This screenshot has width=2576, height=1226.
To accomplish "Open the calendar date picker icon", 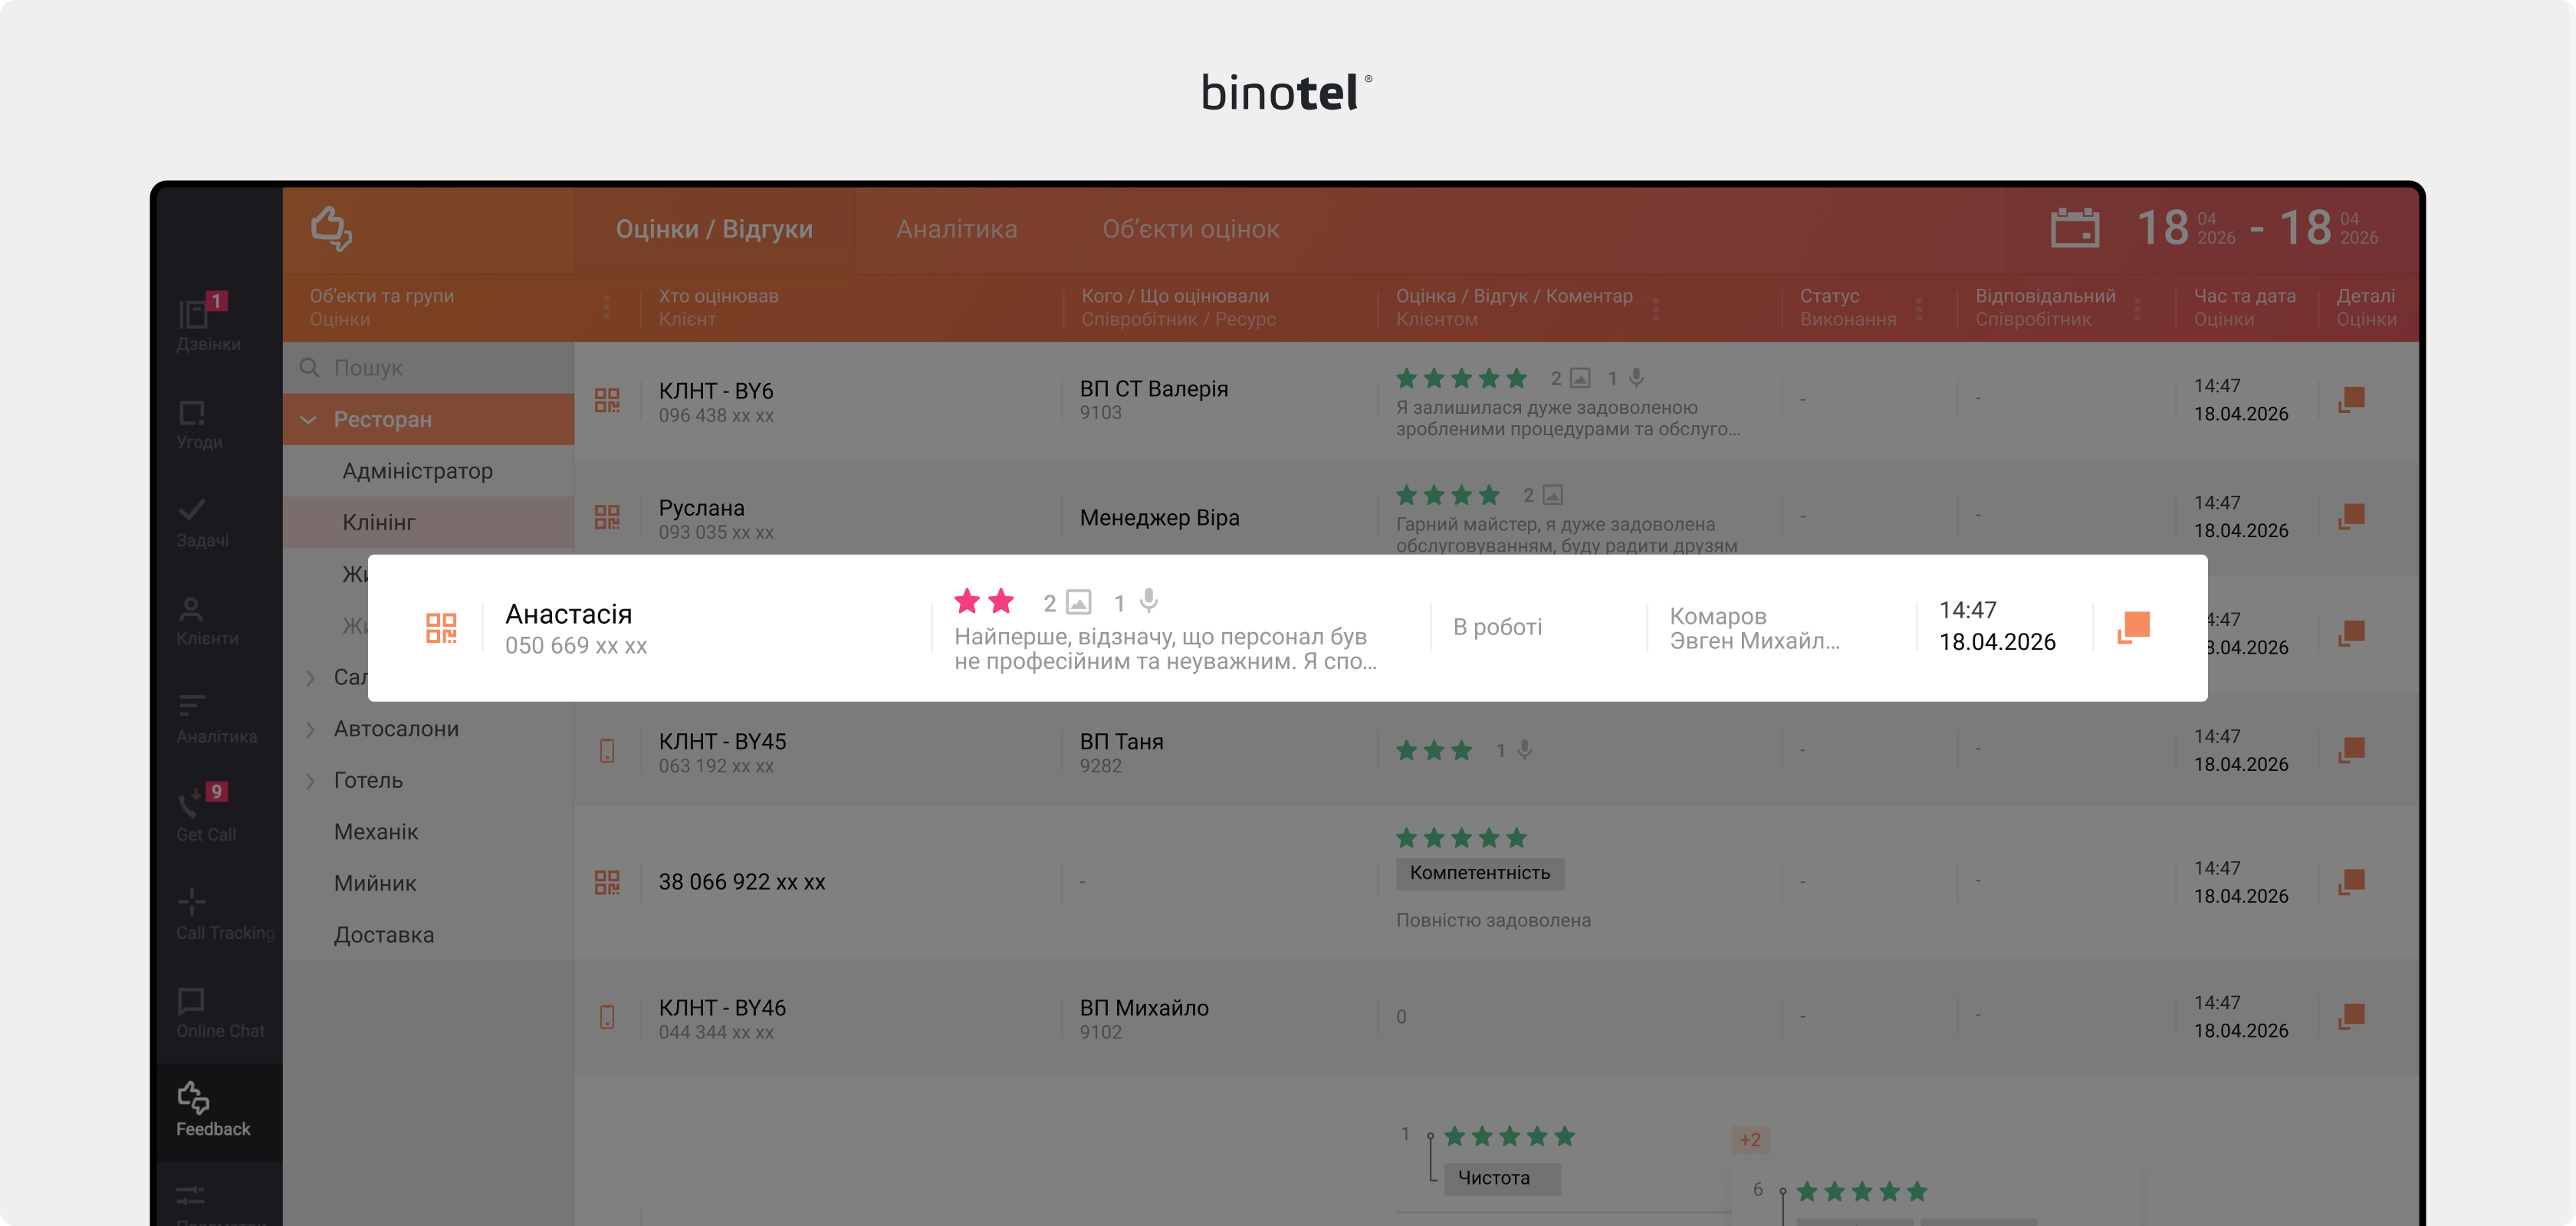I will click(x=2075, y=228).
